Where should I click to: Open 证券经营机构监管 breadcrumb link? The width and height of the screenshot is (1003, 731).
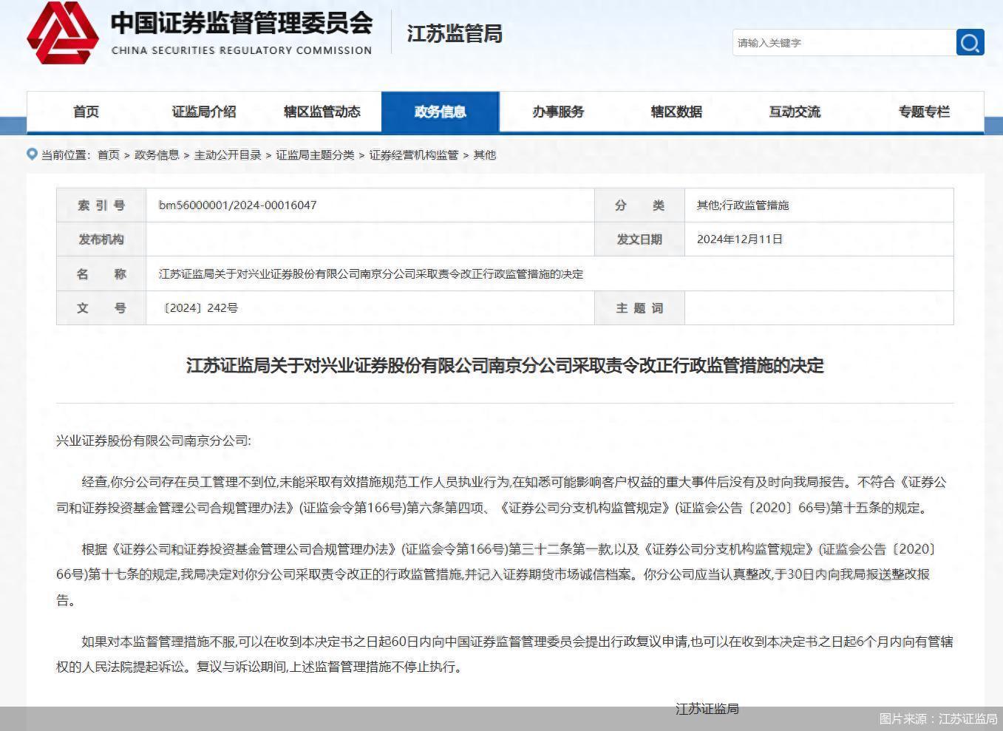pos(414,154)
